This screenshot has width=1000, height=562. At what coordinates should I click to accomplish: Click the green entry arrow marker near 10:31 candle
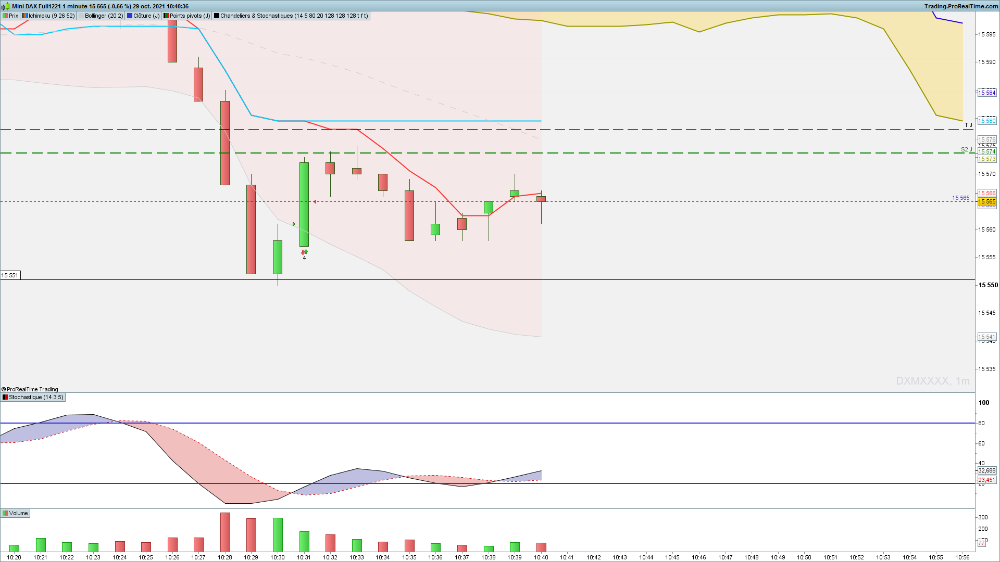pyautogui.click(x=294, y=224)
